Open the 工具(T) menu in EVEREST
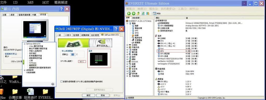 182,9
